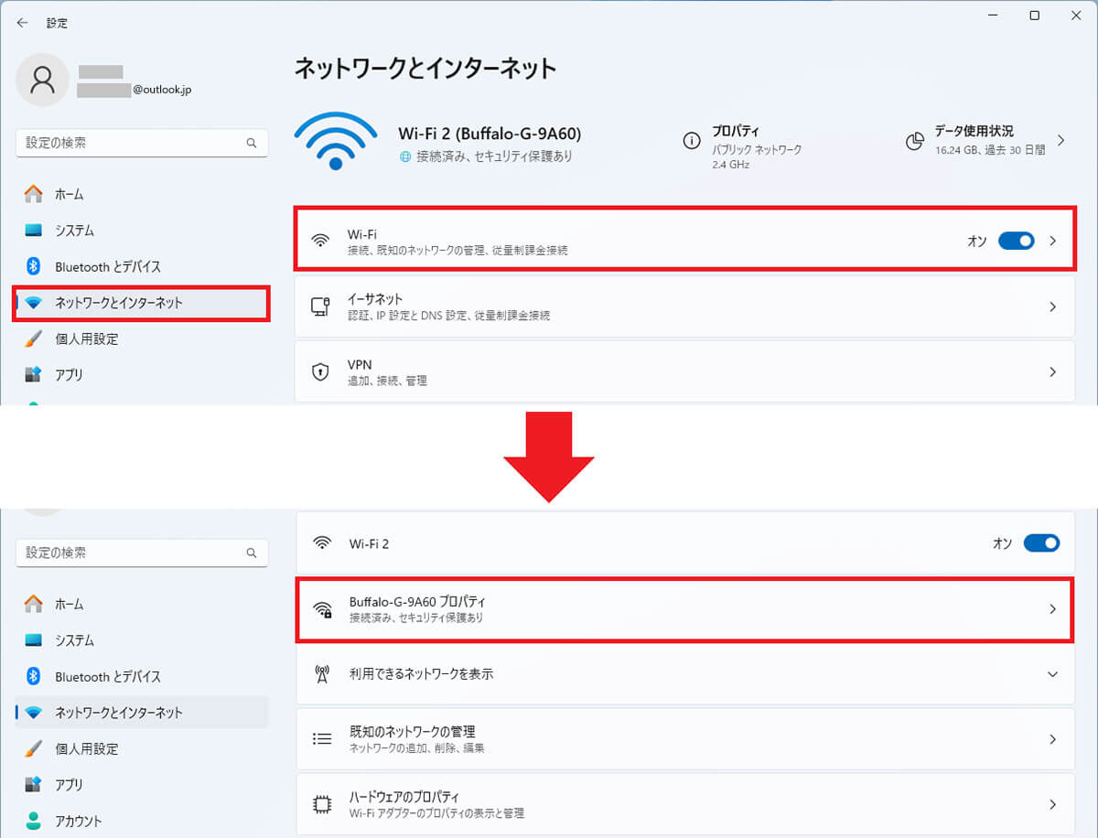
Task: Turn off the Wi-Fi オン toggle
Action: pyautogui.click(x=1016, y=241)
